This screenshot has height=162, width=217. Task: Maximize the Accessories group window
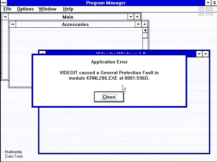[145, 24]
